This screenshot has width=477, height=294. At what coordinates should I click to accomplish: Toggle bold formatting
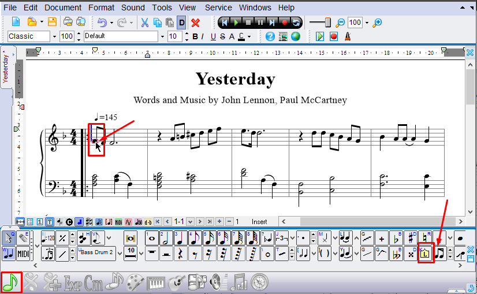[x=195, y=36]
